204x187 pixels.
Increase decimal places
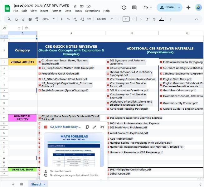(82, 19)
